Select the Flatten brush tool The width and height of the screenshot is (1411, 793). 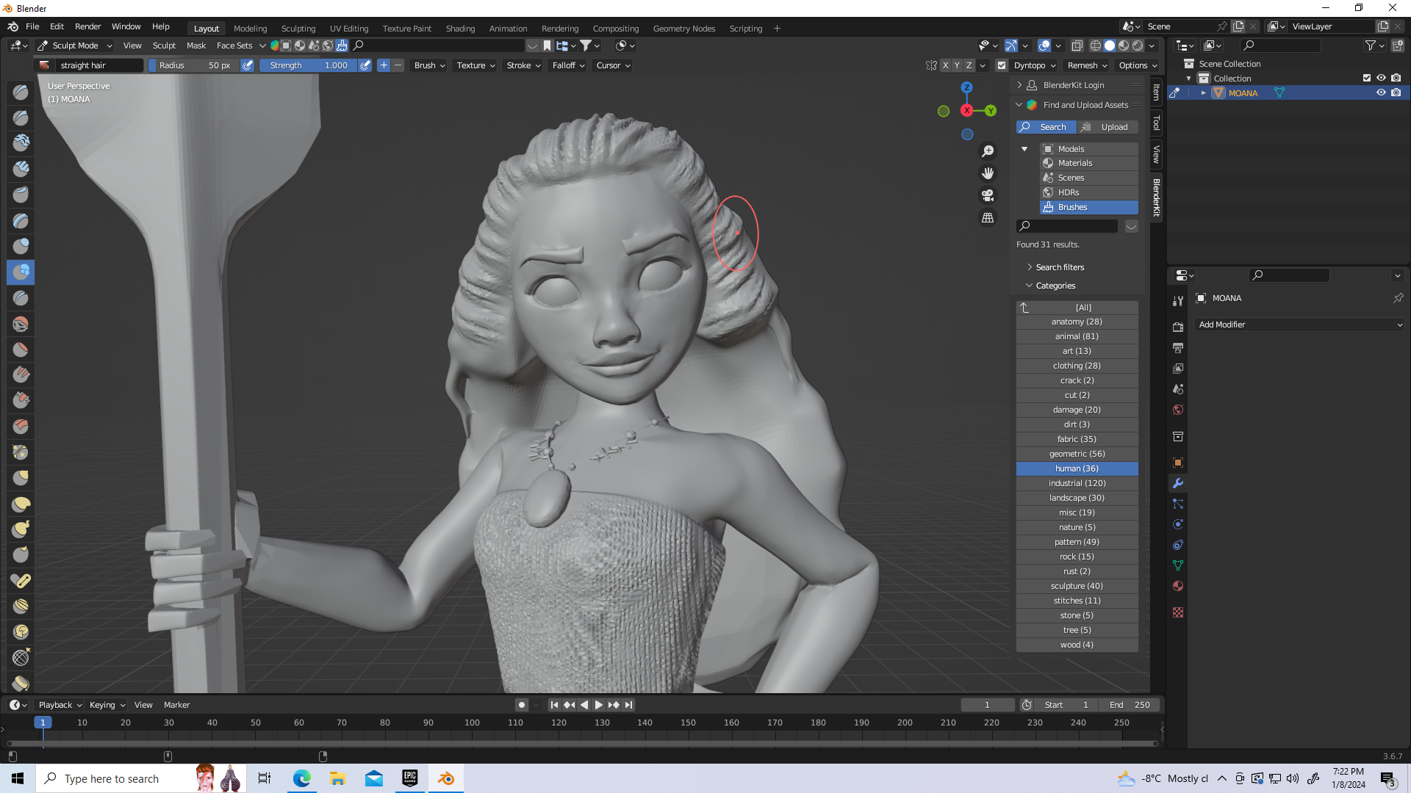click(21, 349)
